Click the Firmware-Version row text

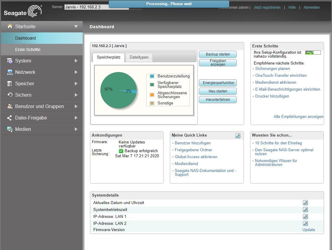(109, 230)
